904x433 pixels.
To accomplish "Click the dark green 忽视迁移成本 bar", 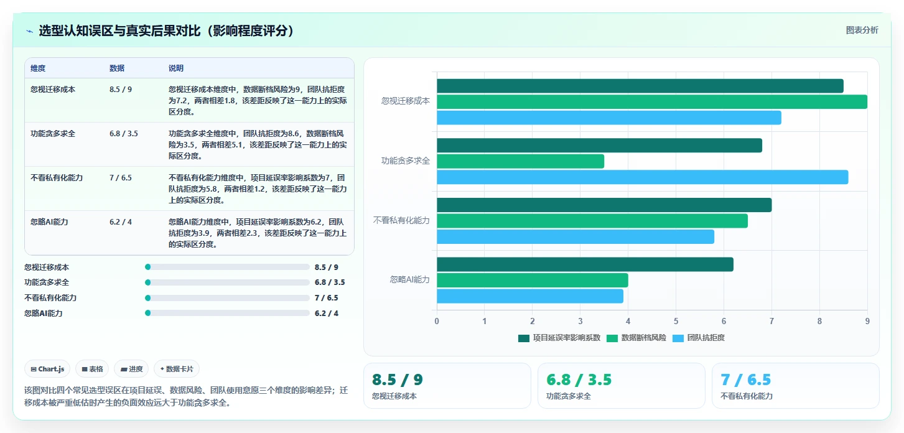I will pos(640,86).
